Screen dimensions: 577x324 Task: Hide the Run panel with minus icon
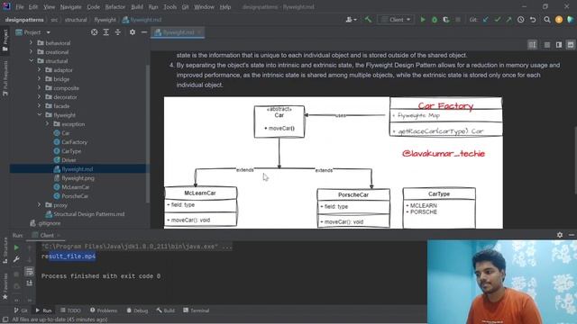572,235
